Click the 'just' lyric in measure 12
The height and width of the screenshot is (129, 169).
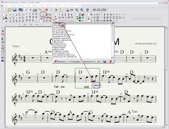87,87
